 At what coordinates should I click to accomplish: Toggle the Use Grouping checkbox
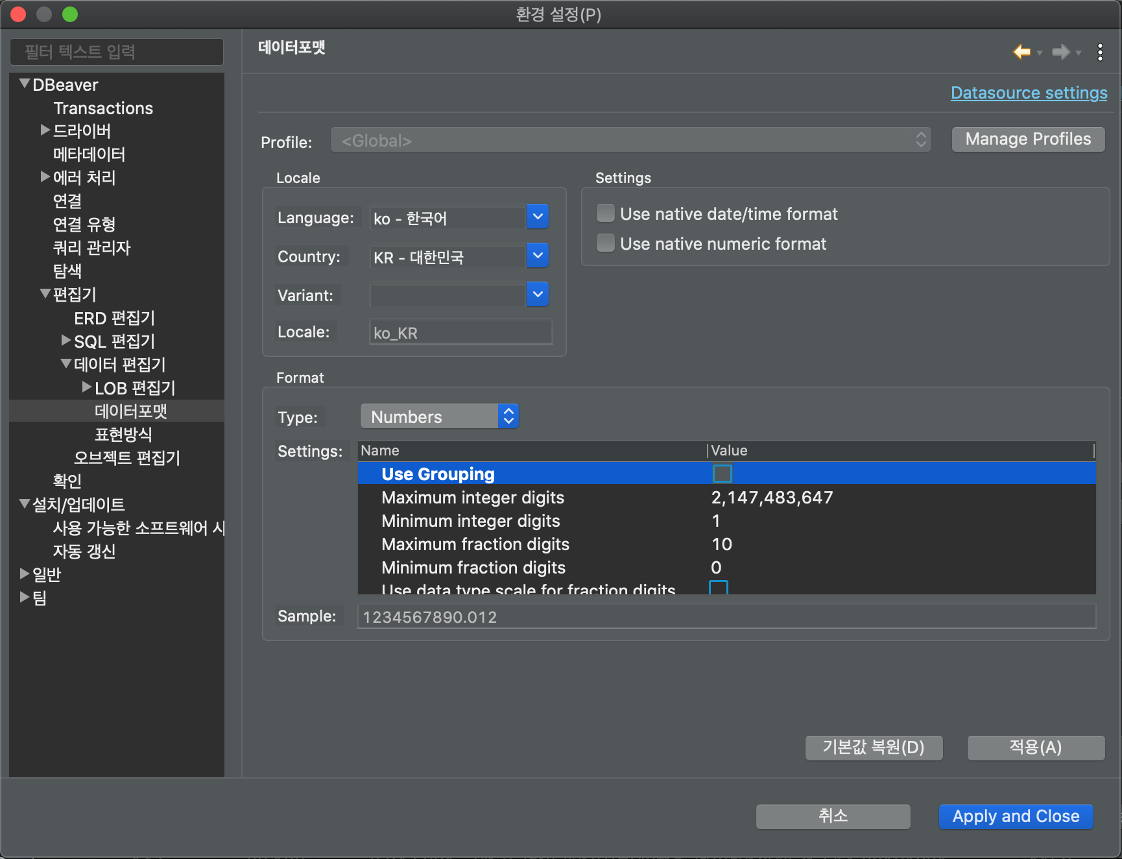pyautogui.click(x=722, y=474)
